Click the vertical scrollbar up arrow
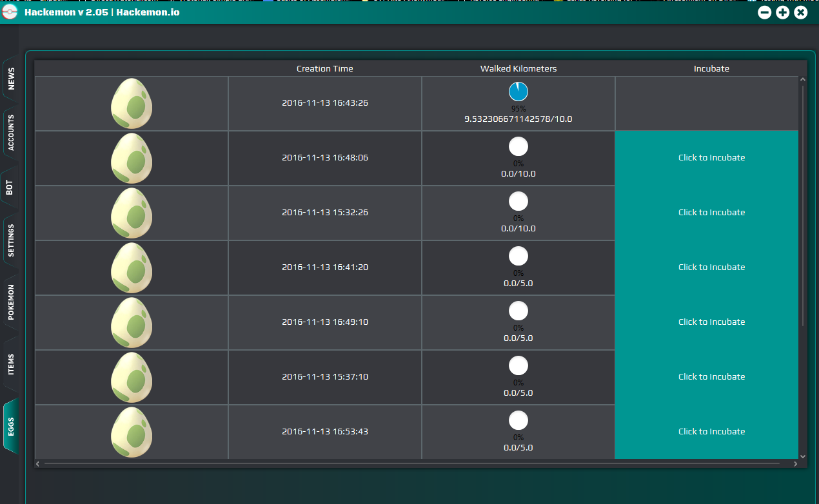Screen dimensions: 819x504 tap(803, 80)
